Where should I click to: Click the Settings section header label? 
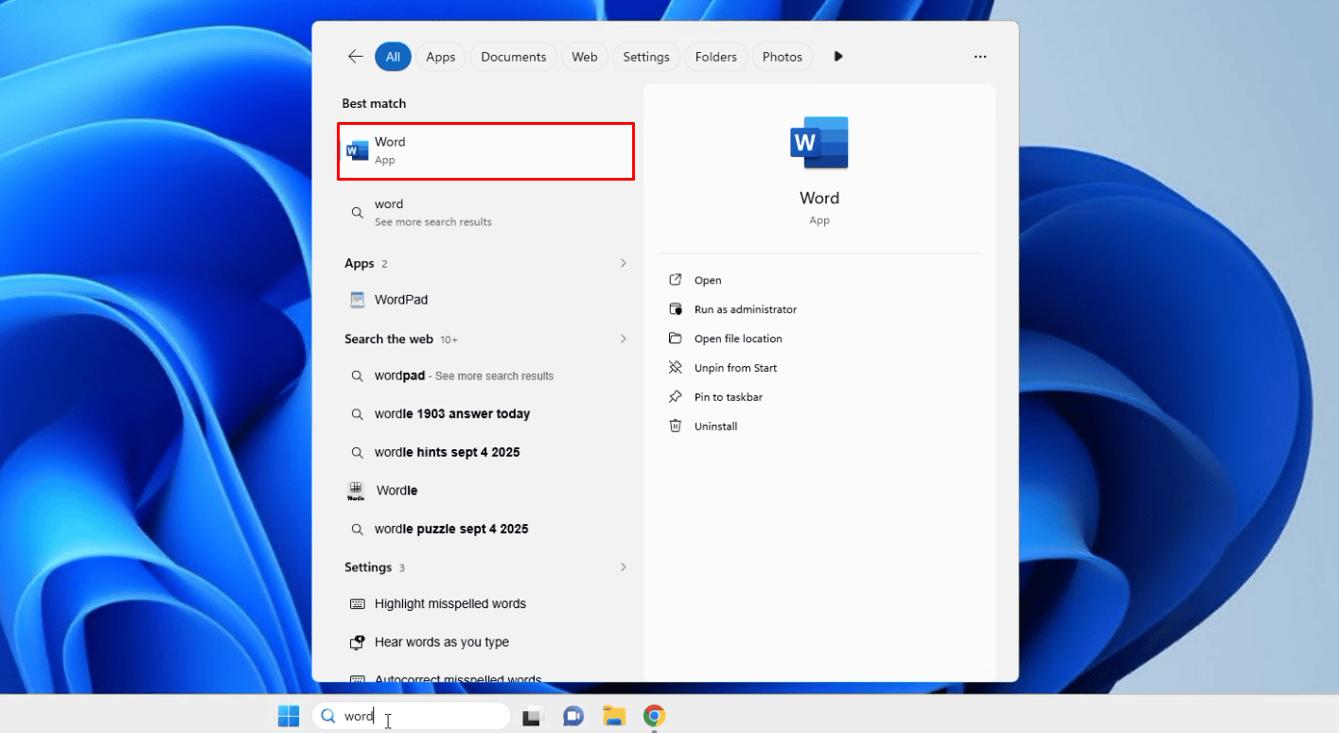[x=368, y=567]
